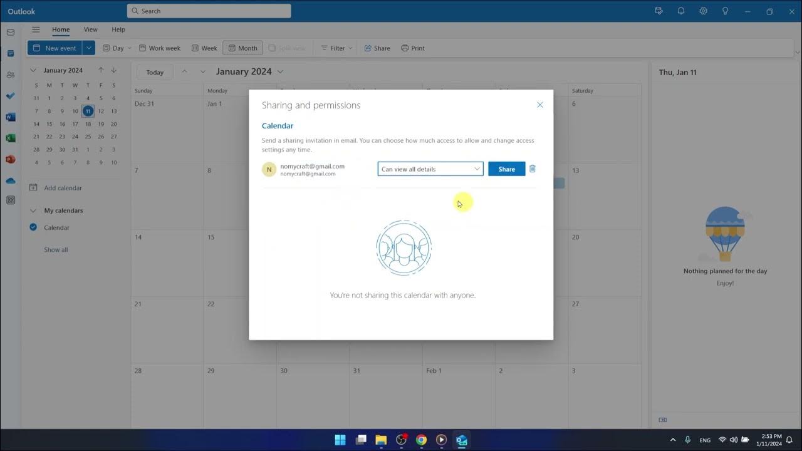
Task: Delete nomycraft@gmail.com sharing entry via trash icon
Action: coord(532,168)
